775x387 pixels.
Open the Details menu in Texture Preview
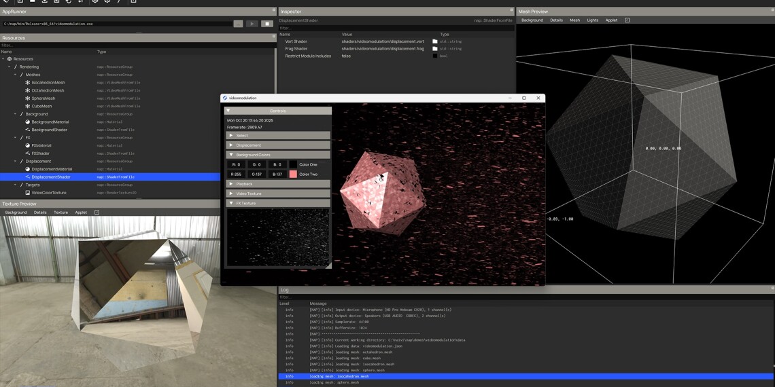tap(40, 213)
